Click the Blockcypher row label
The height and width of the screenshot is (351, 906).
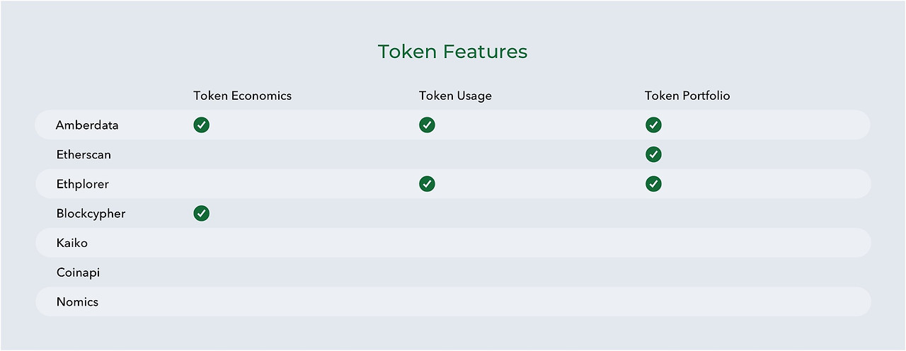click(x=91, y=213)
